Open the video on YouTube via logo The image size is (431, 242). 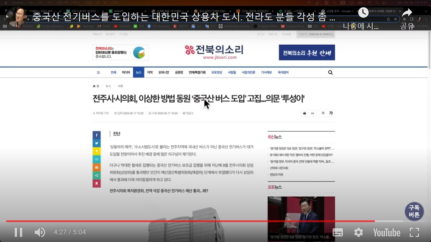[386, 232]
